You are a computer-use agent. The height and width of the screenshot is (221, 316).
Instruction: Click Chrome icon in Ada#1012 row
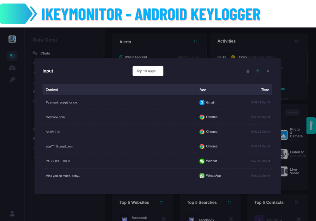click(202, 132)
